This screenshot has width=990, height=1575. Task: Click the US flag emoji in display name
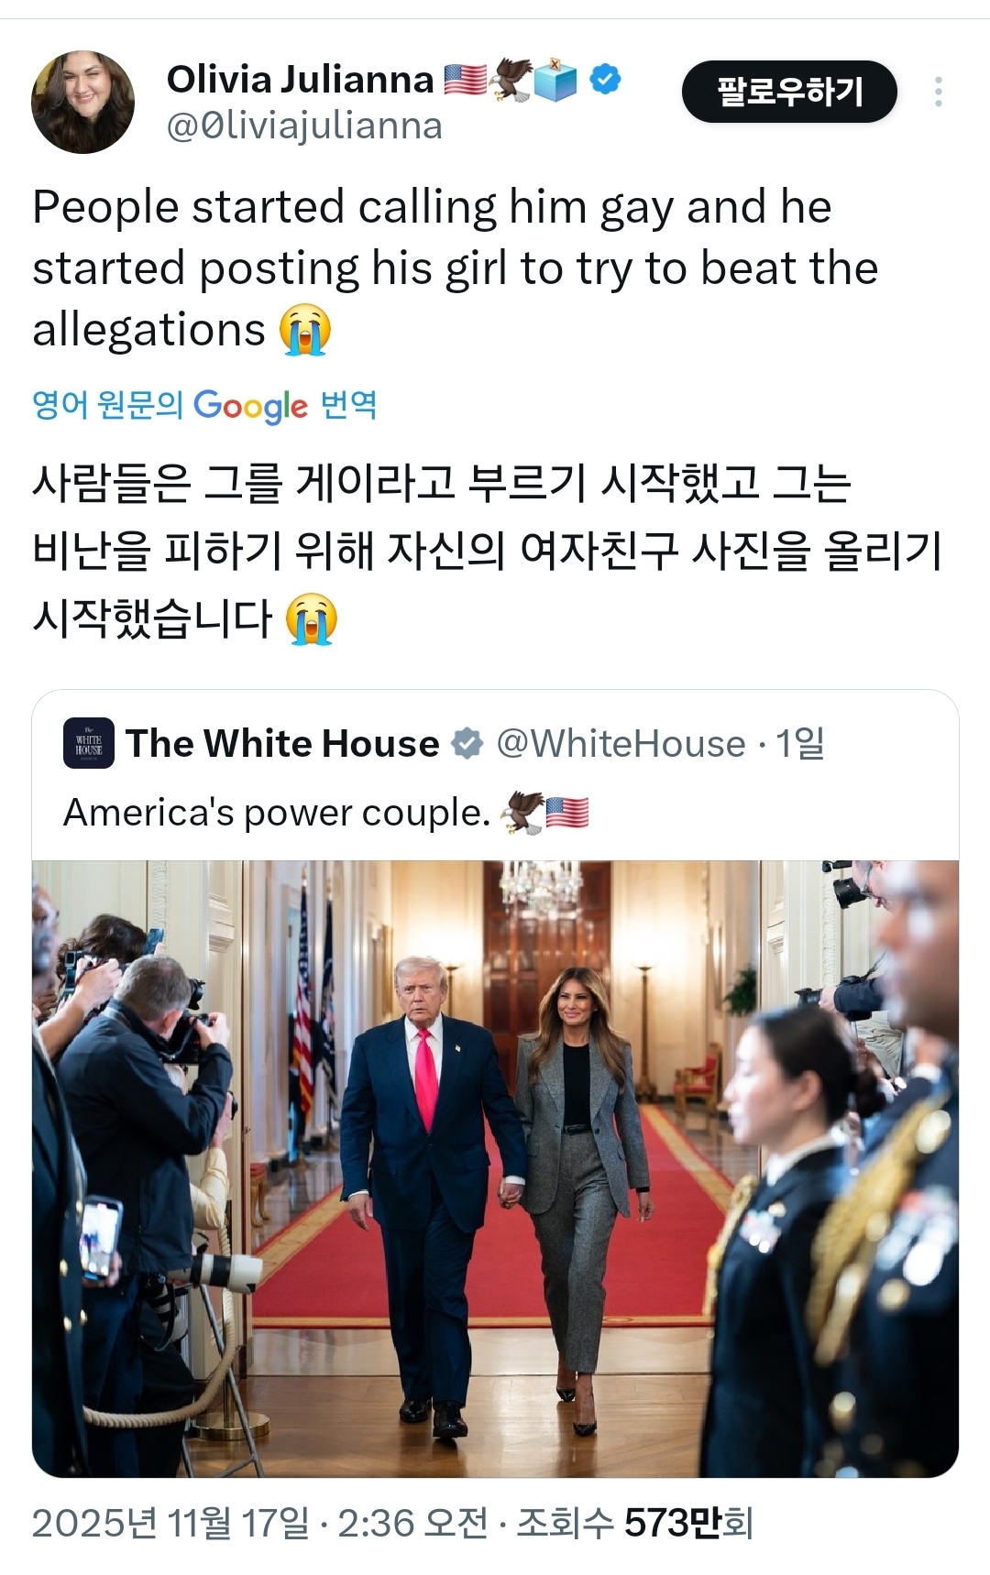coord(466,80)
